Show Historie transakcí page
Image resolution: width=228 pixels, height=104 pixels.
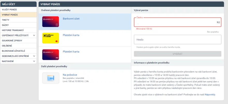[18, 30]
